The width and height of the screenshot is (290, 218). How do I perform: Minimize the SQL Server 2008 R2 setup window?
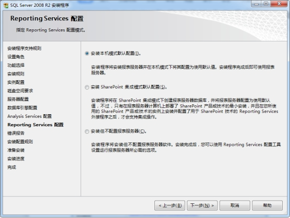tap(256, 4)
